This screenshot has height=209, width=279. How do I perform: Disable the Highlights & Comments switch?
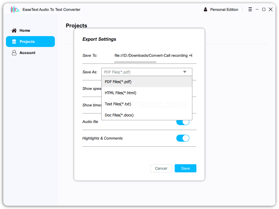[183, 138]
